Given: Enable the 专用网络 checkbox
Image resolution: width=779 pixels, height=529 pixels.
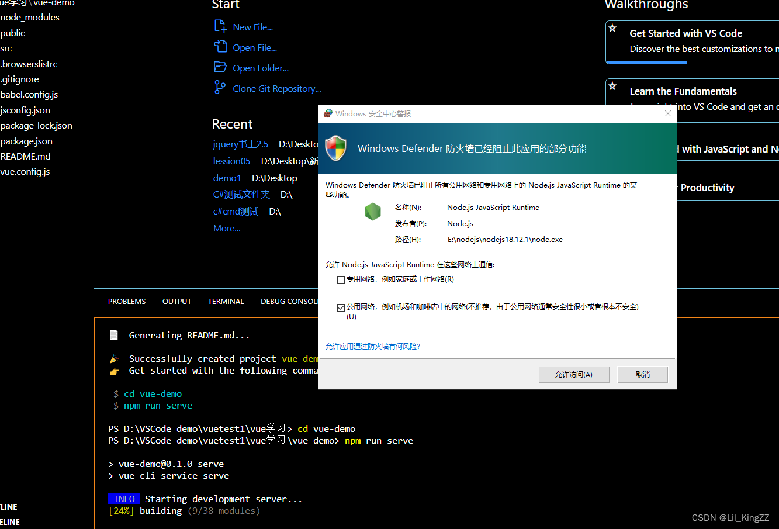Looking at the screenshot, I should 341,280.
